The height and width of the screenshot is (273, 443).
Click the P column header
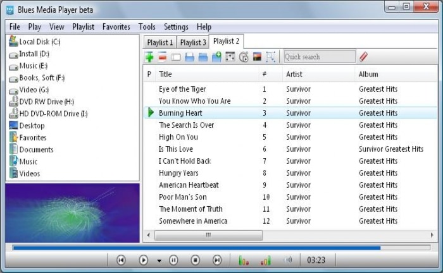pos(149,74)
